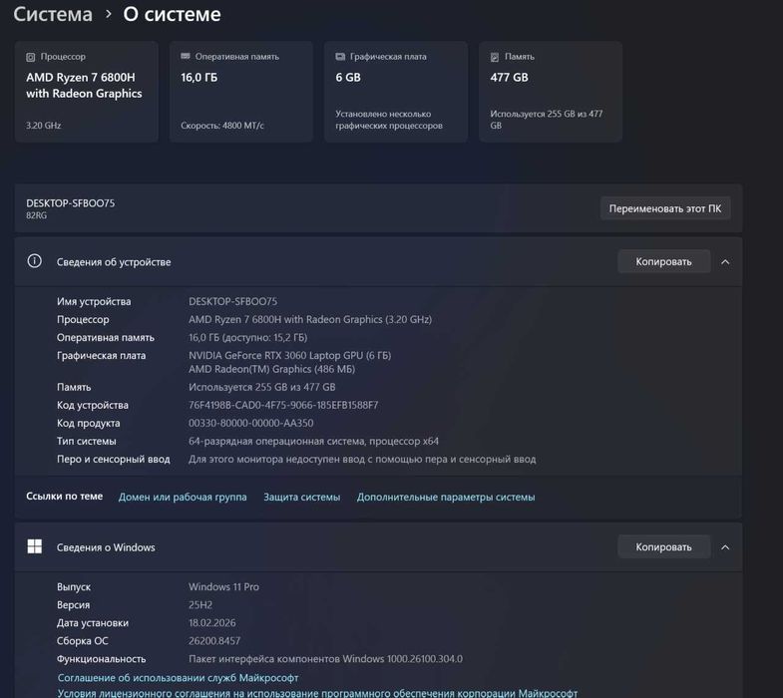
Task: Click the О системе page title
Action: (172, 14)
